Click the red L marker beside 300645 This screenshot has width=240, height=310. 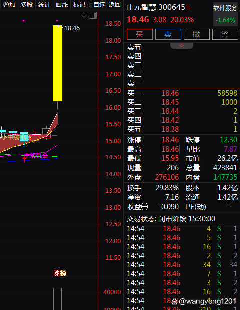pyautogui.click(x=189, y=7)
